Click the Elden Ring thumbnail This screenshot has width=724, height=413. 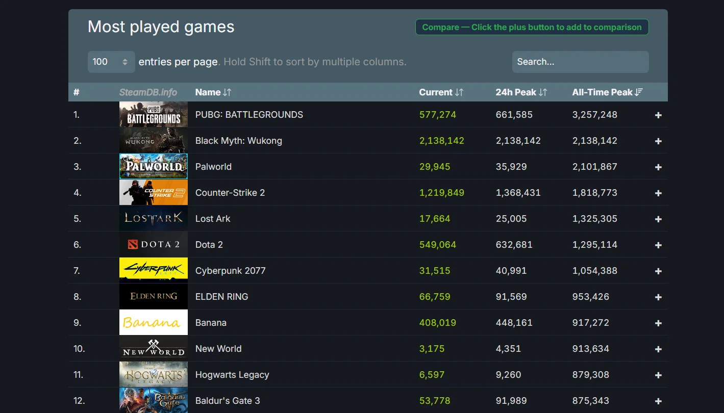click(154, 296)
